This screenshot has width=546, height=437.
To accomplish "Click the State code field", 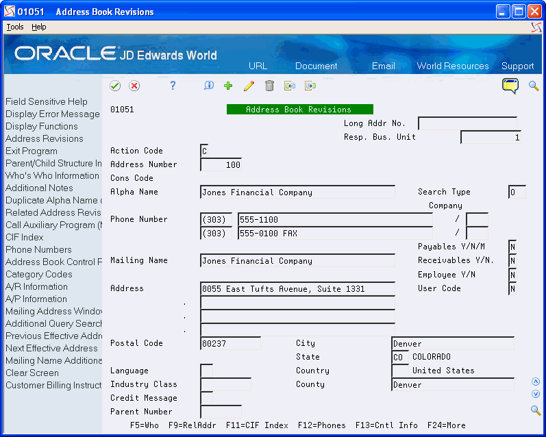I will coord(400,357).
